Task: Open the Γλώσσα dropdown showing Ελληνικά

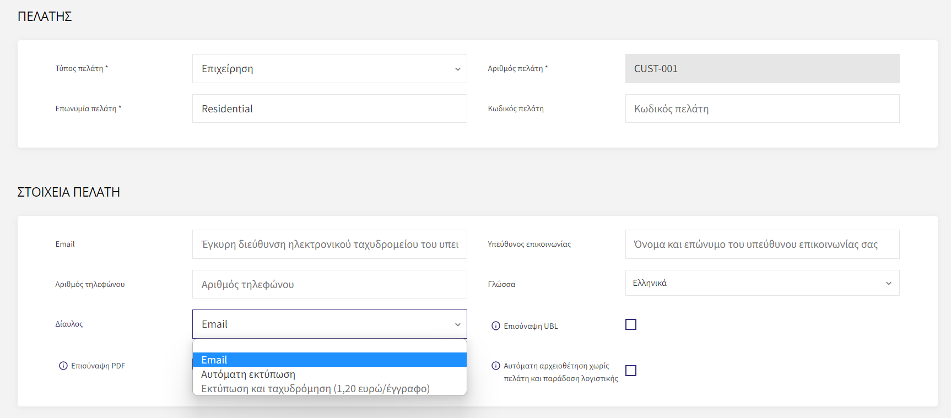Action: pyautogui.click(x=762, y=283)
